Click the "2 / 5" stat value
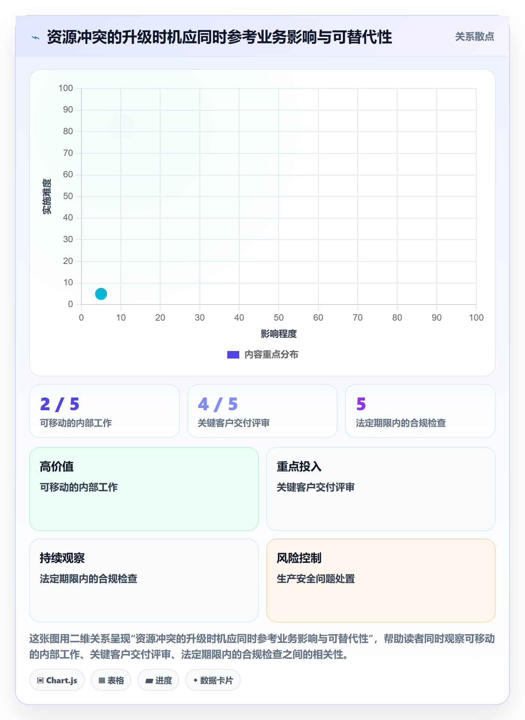The width and height of the screenshot is (525, 720). [x=60, y=404]
